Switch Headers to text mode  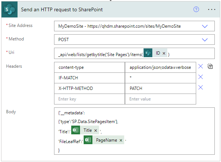click(210, 66)
